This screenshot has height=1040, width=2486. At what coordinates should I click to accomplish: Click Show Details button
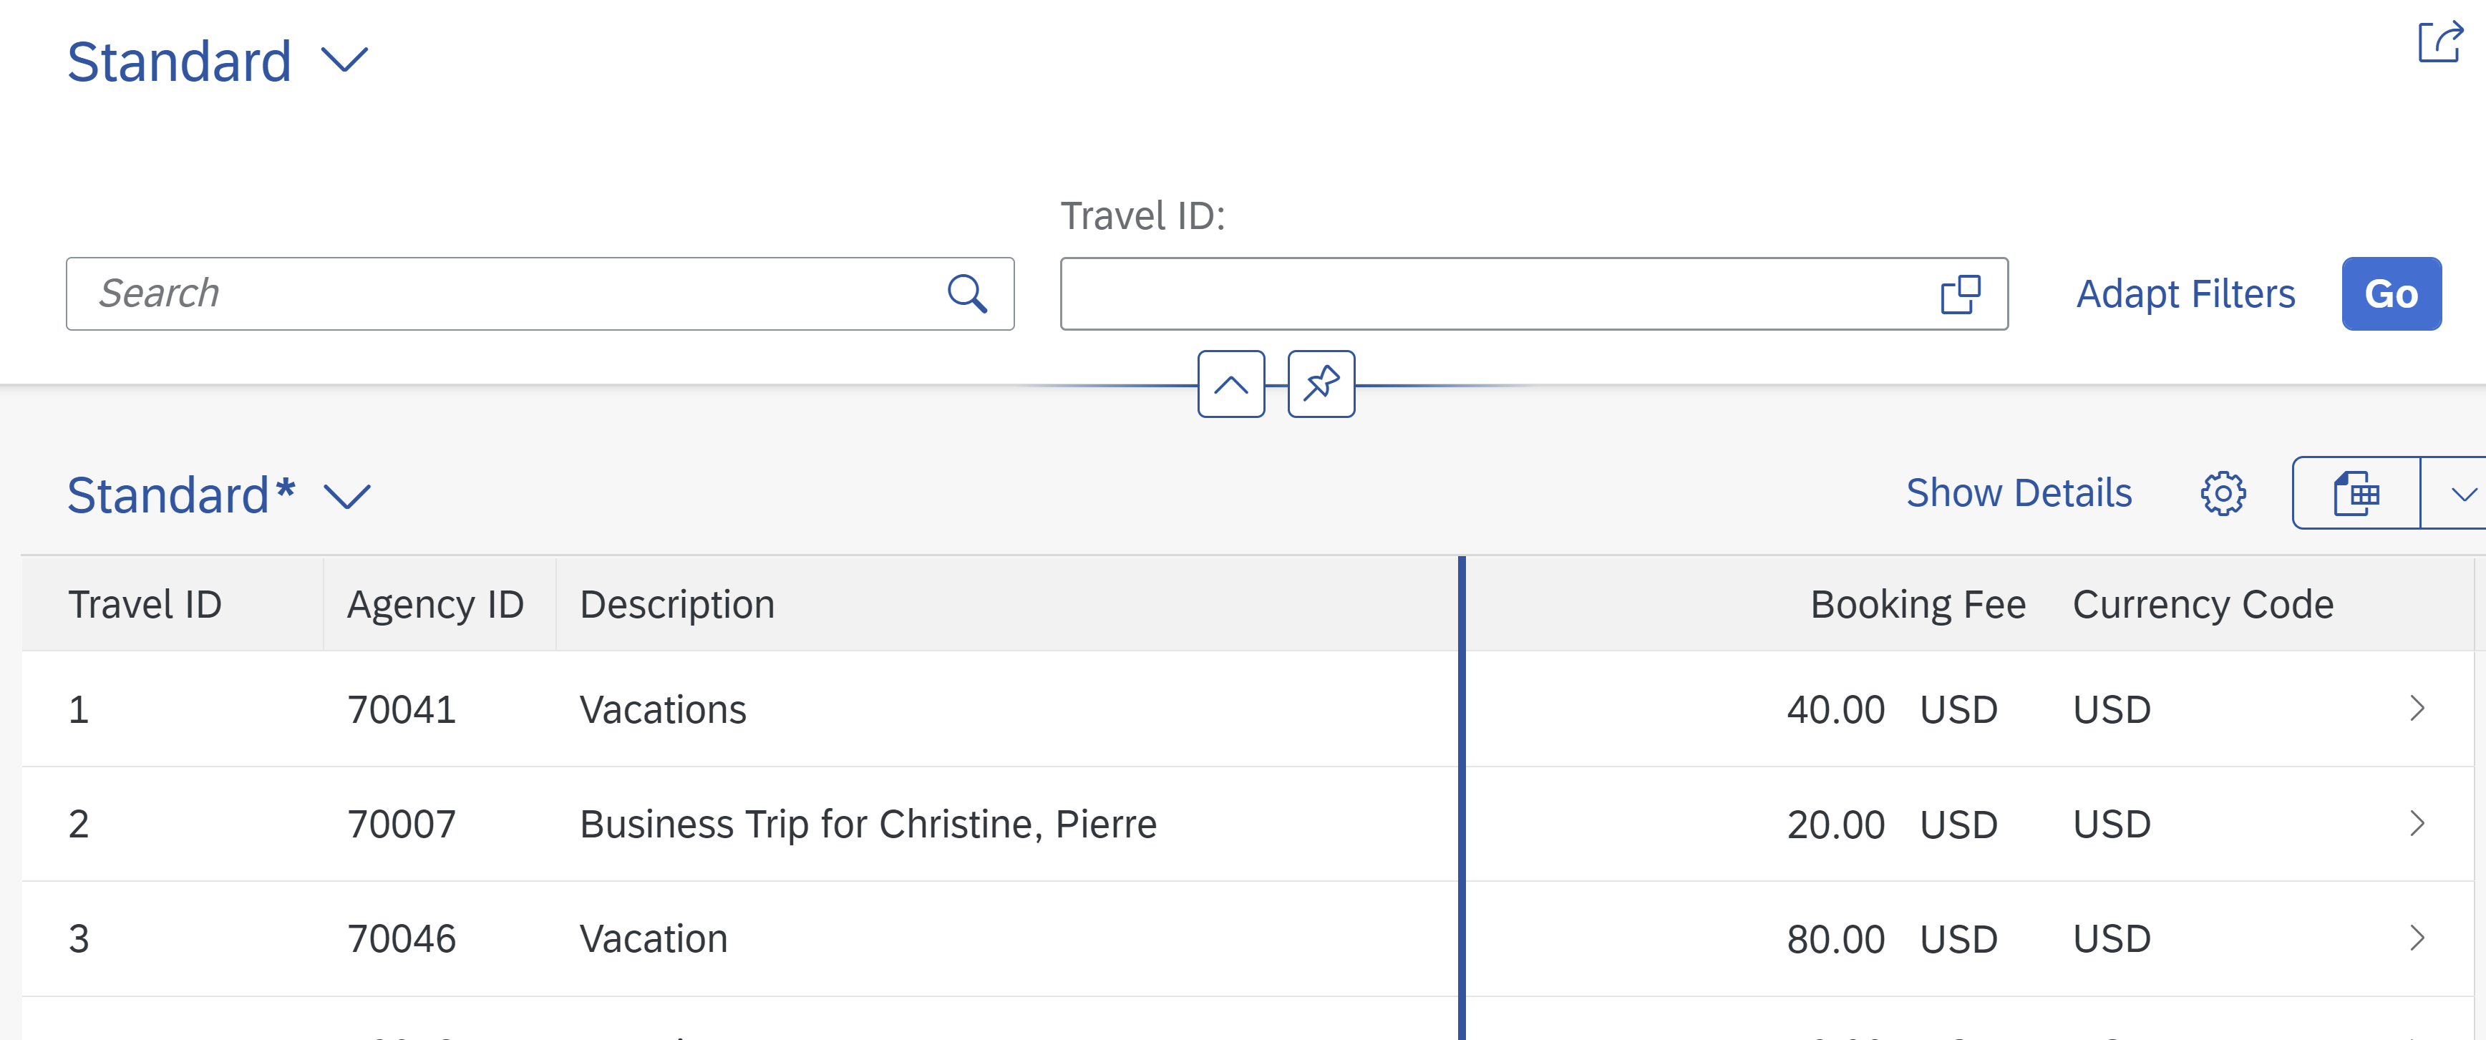point(2019,493)
